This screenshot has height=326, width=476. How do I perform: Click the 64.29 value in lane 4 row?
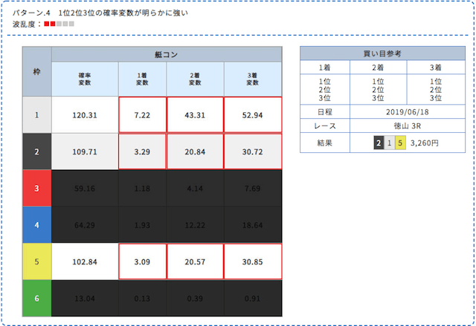(85, 225)
